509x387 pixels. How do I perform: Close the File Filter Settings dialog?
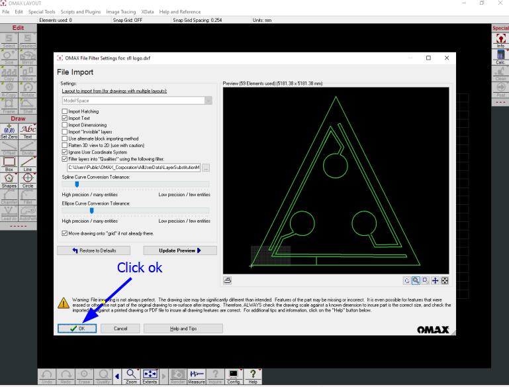coord(447,58)
